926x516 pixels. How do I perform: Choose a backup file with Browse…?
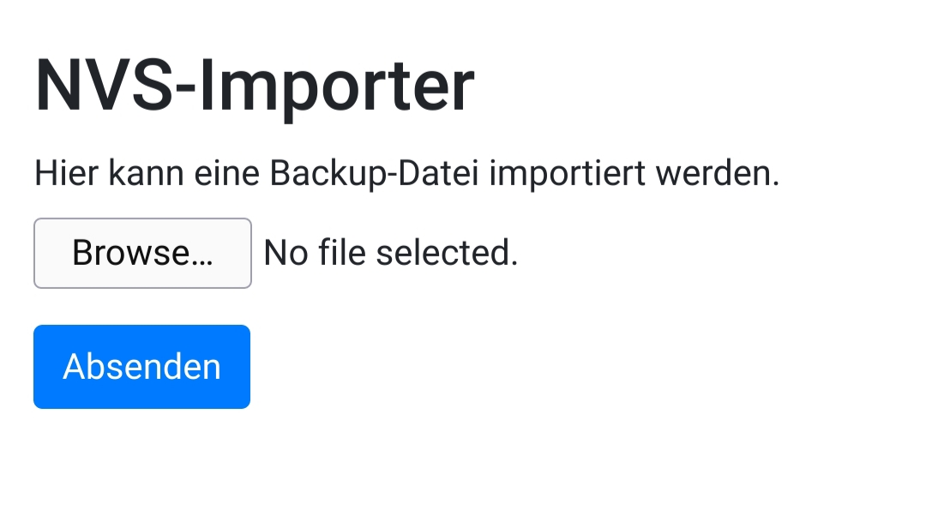[142, 253]
